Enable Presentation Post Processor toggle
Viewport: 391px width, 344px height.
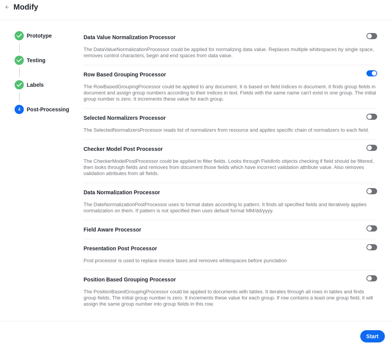coord(371,247)
